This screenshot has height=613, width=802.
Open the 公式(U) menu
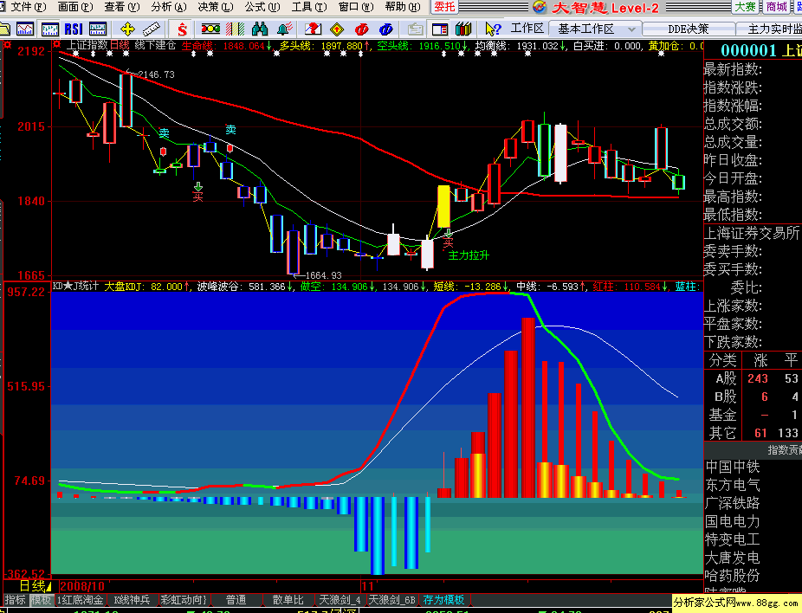[x=262, y=7]
